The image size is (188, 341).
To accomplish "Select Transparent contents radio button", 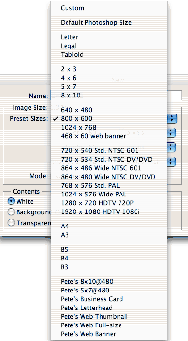I will 11,223.
